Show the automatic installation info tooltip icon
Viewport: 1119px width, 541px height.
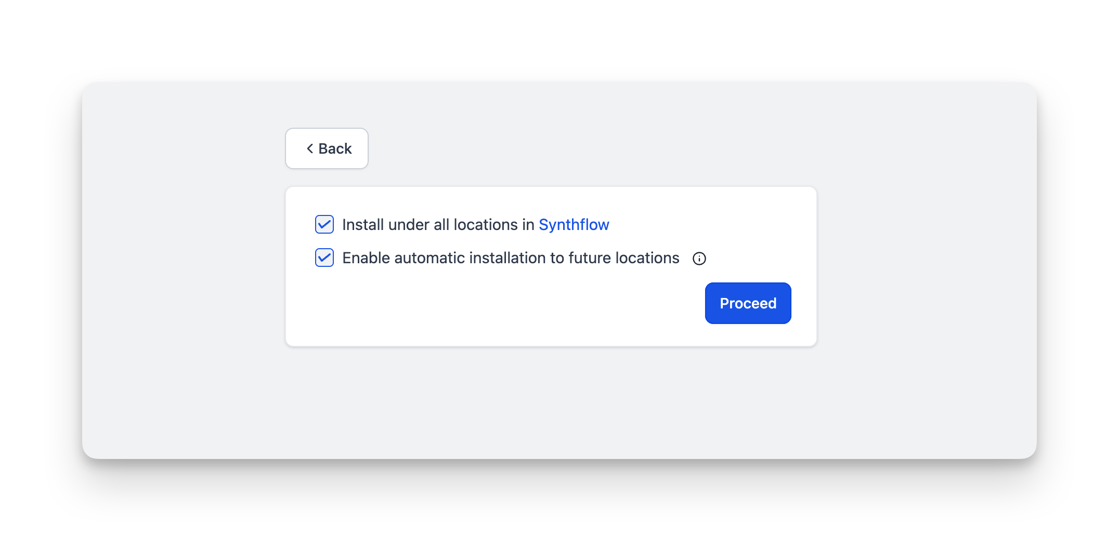(699, 259)
